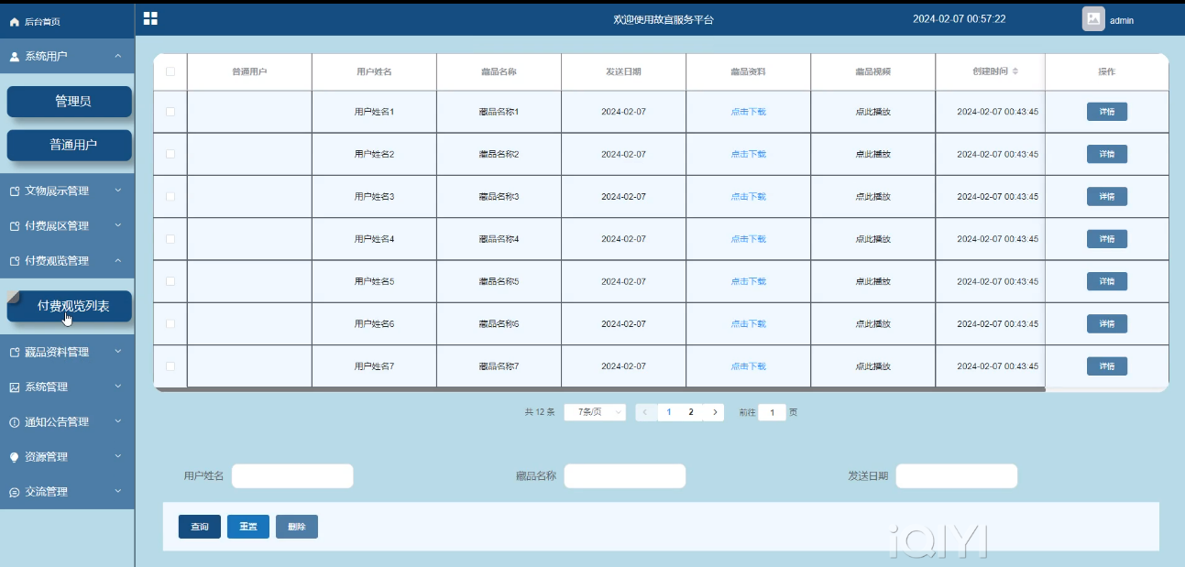Click the 藏品名称3 table cell
Screen dimensions: 1185x567
499,197
